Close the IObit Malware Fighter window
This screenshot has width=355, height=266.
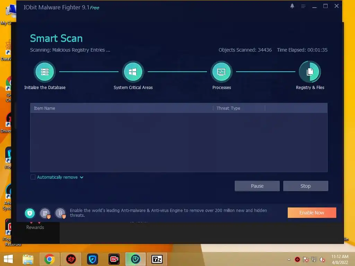336,6
